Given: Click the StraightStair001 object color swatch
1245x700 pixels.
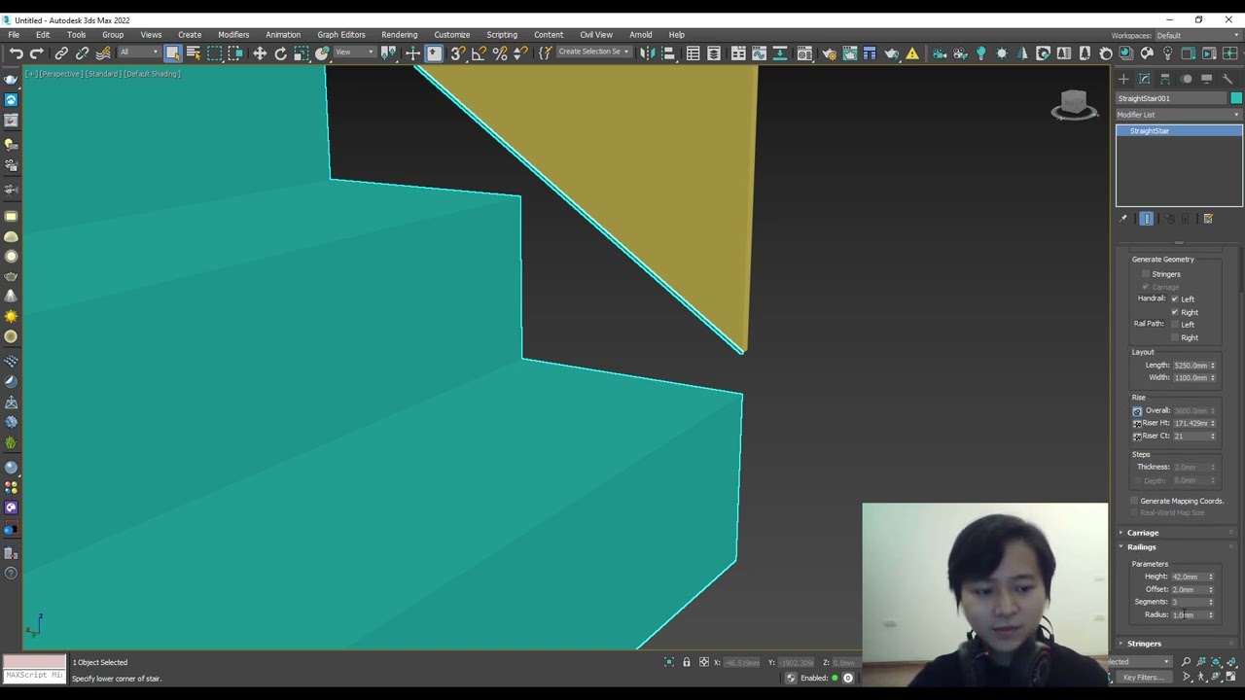Looking at the screenshot, I should (x=1236, y=98).
